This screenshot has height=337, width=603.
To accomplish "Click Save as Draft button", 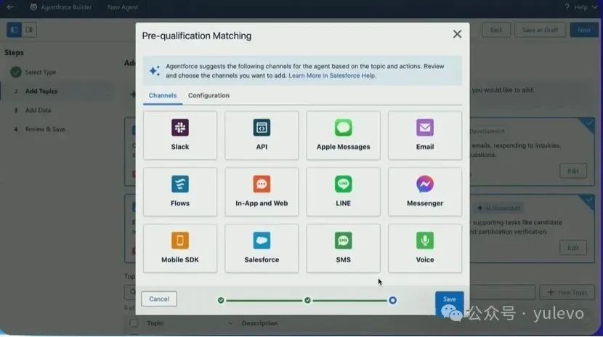I will [x=540, y=30].
